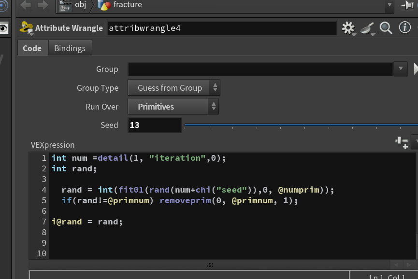Click the magnifier search parameters icon
This screenshot has height=279, width=418.
[386, 28]
